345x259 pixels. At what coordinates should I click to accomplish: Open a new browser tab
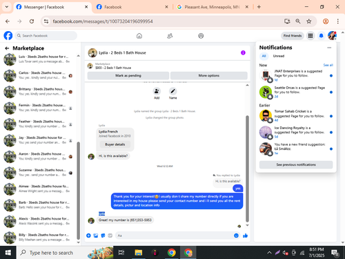click(x=259, y=7)
